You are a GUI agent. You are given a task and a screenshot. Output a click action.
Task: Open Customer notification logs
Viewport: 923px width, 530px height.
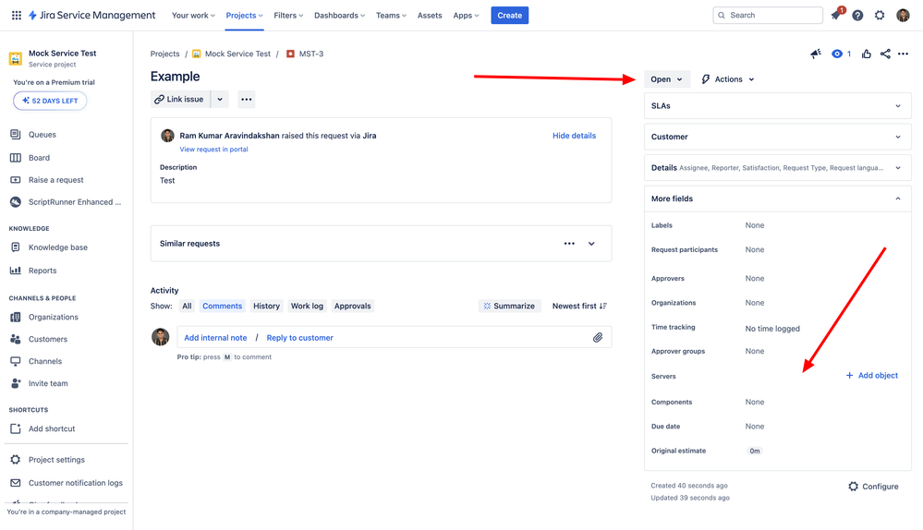76,483
